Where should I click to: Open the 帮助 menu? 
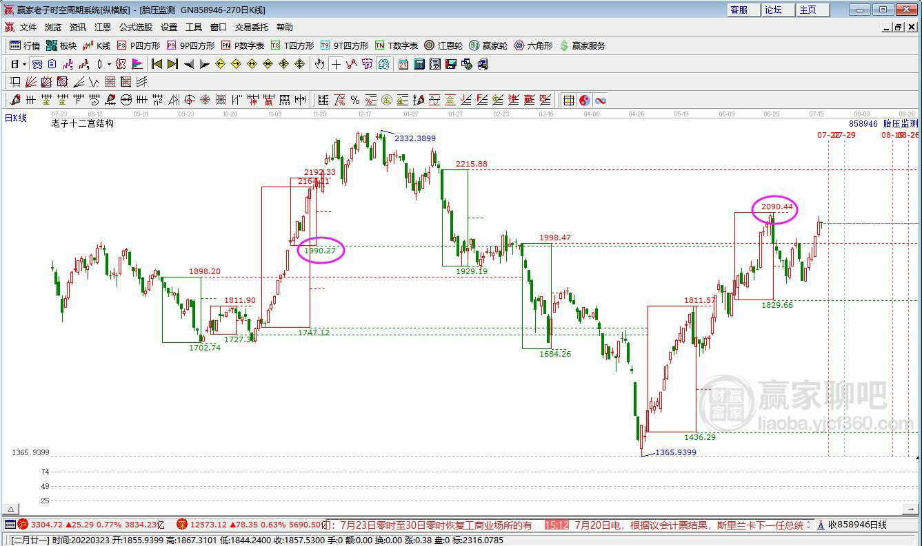pyautogui.click(x=285, y=28)
